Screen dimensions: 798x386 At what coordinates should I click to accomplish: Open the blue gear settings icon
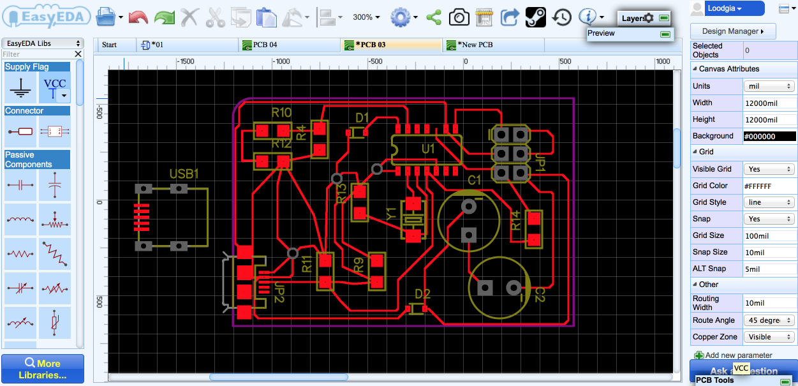click(401, 17)
